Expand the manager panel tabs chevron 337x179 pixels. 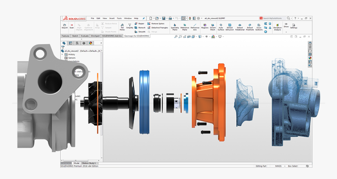click(101, 43)
